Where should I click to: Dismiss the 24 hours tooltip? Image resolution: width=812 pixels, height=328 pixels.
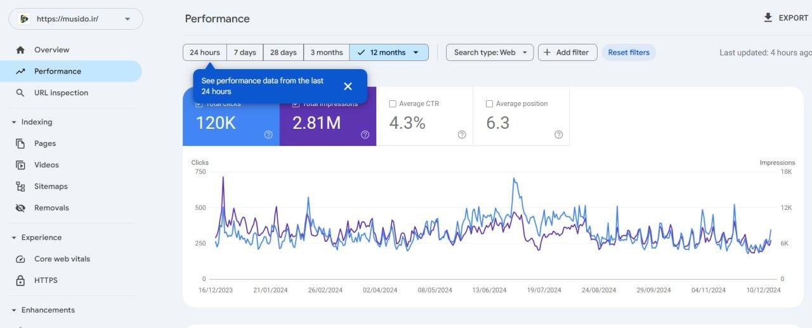coord(348,86)
